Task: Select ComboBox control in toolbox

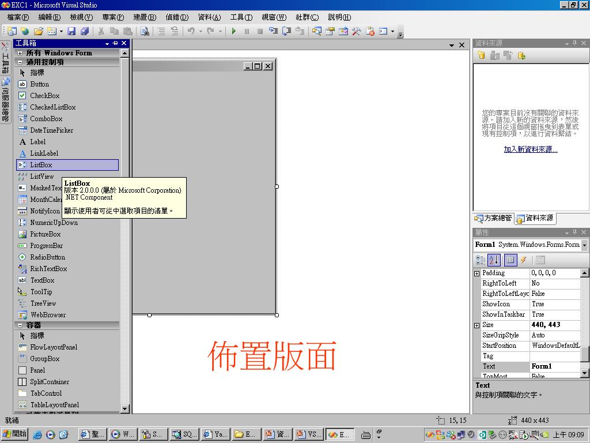Action: pos(68,119)
